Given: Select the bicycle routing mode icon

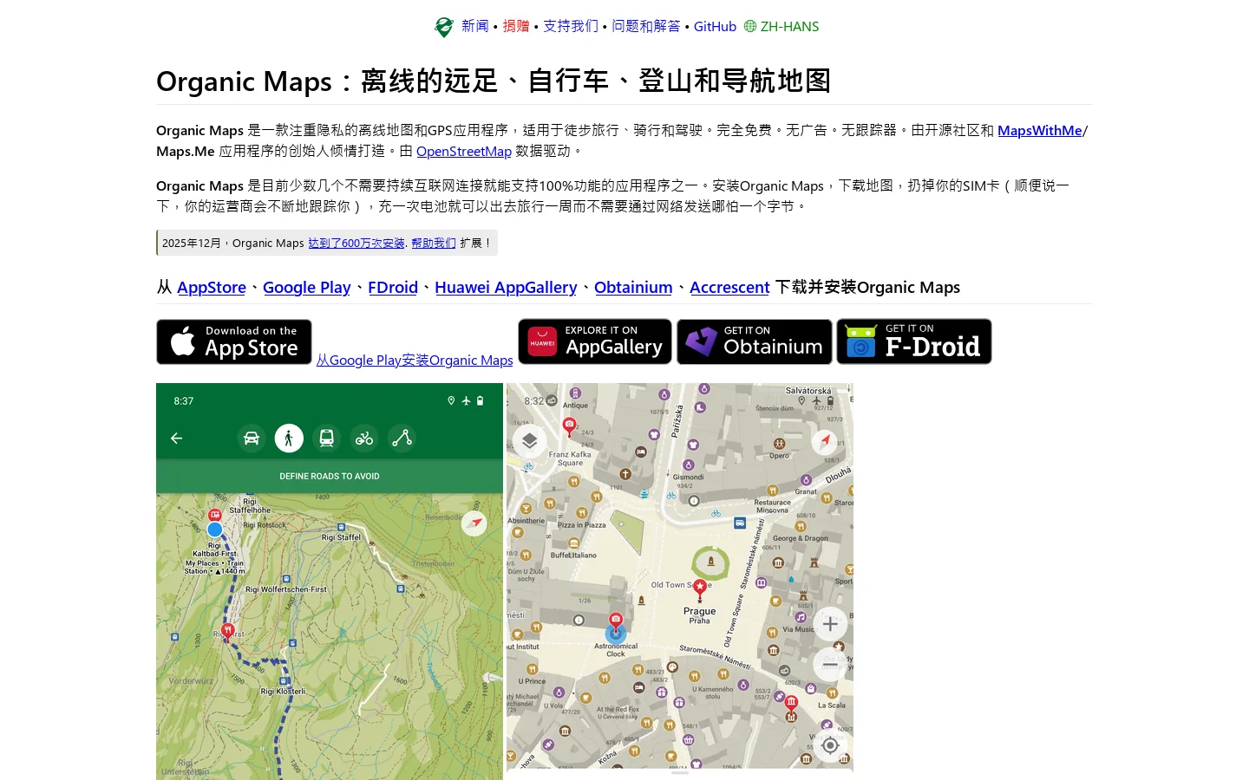Looking at the screenshot, I should click(x=364, y=439).
